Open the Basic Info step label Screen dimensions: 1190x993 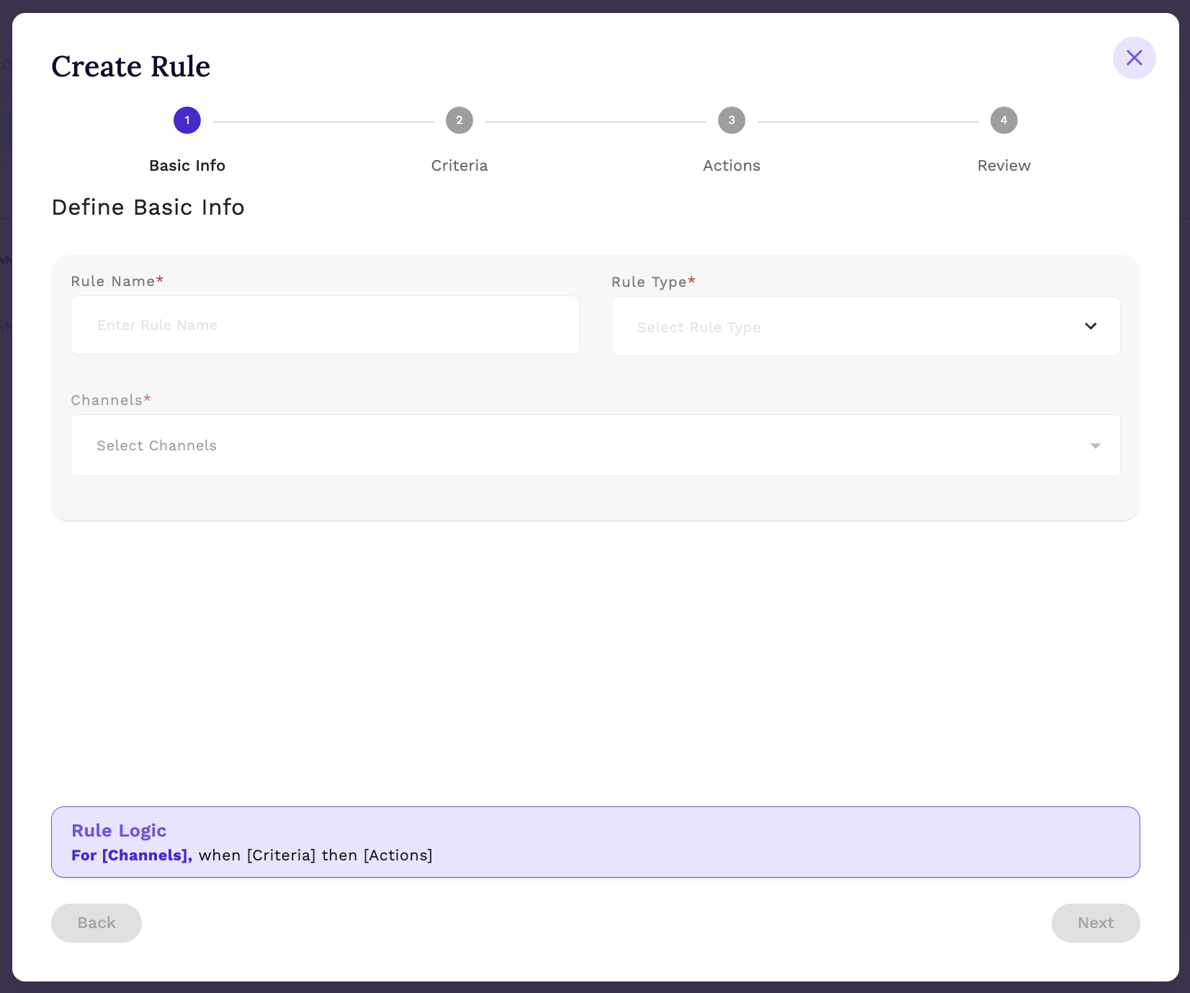pyautogui.click(x=187, y=166)
